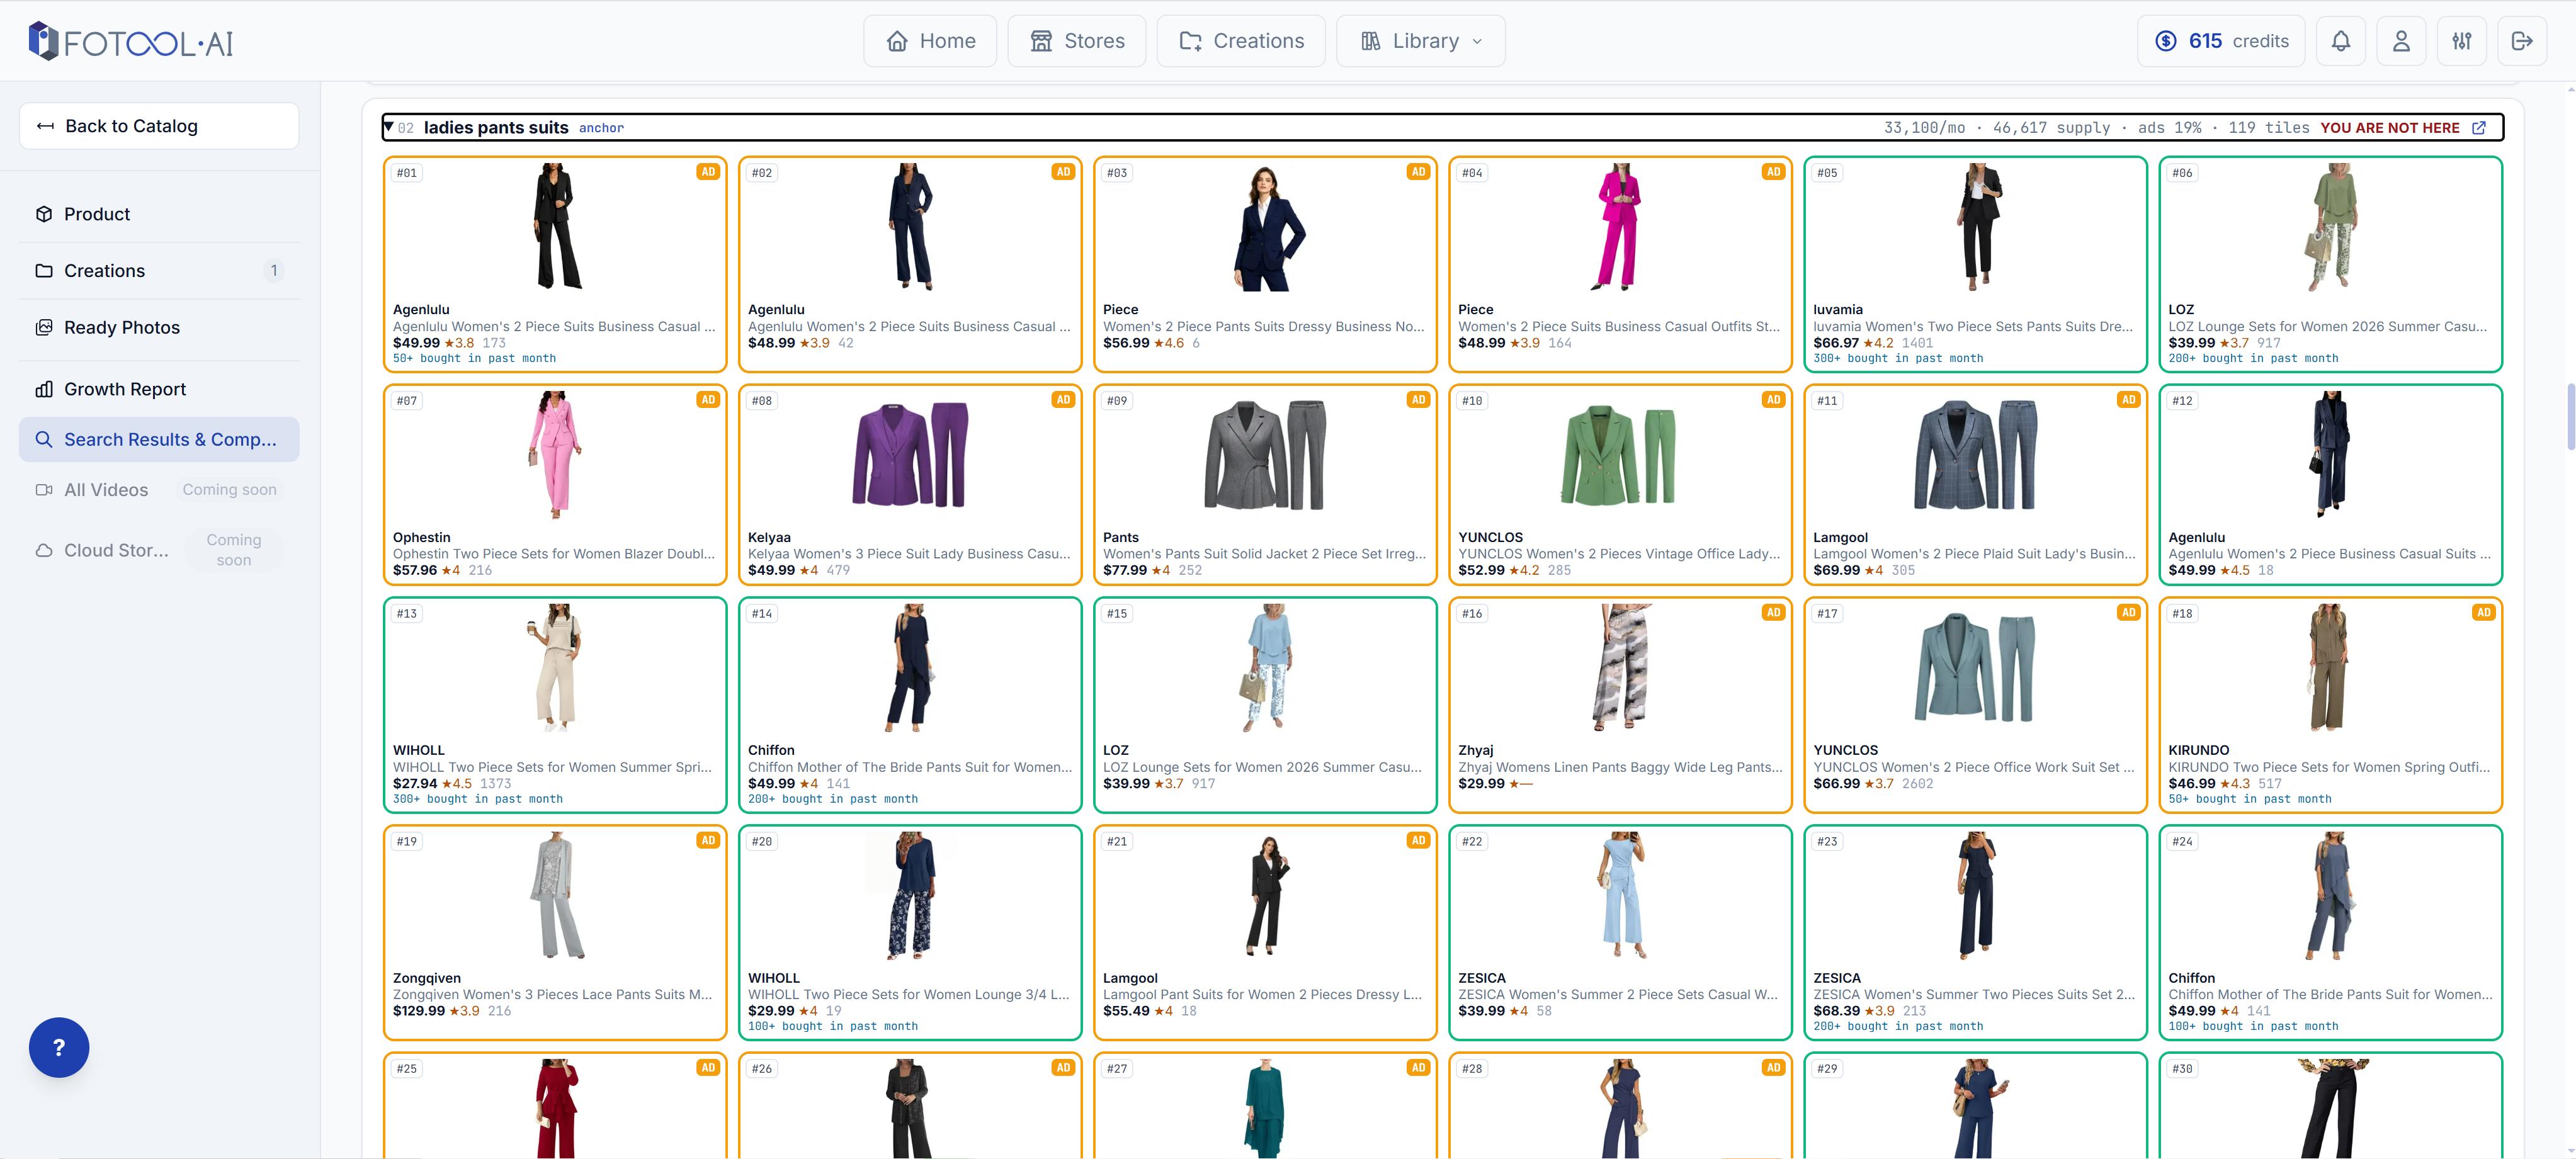The height and width of the screenshot is (1159, 2576).
Task: Go to the Home tab
Action: tap(930, 41)
